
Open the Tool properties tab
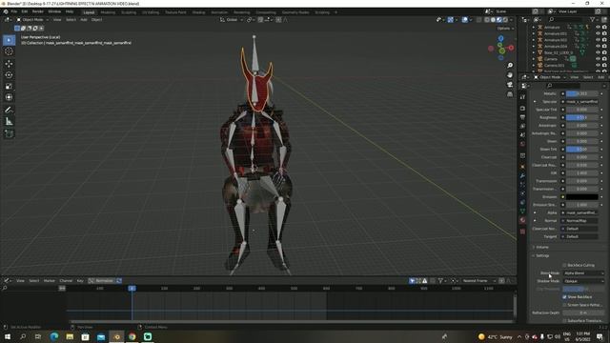point(522,97)
